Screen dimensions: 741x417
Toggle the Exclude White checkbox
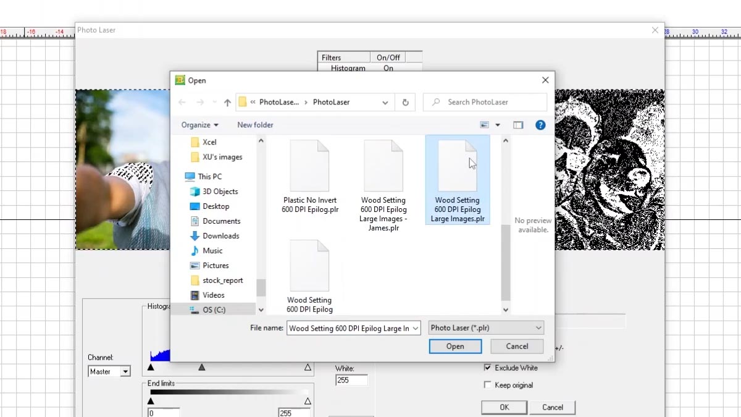[488, 368]
